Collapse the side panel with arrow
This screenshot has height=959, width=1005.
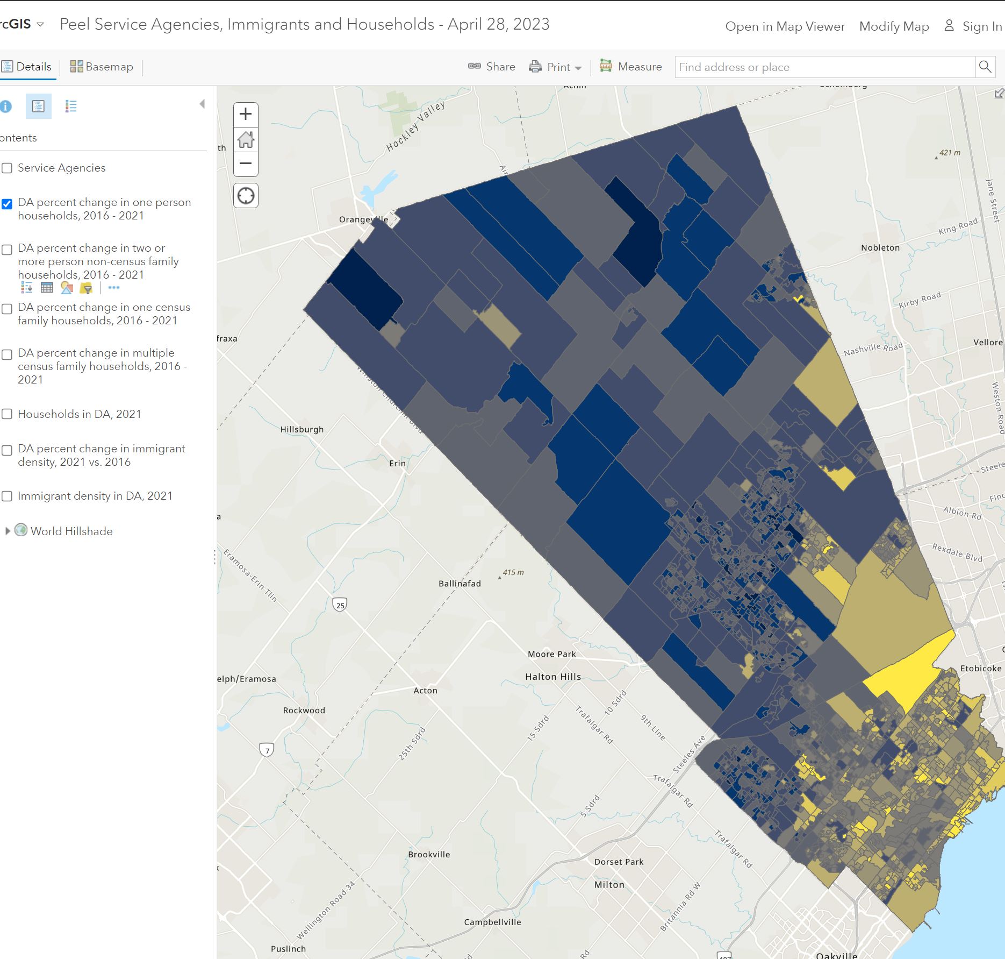click(x=202, y=104)
